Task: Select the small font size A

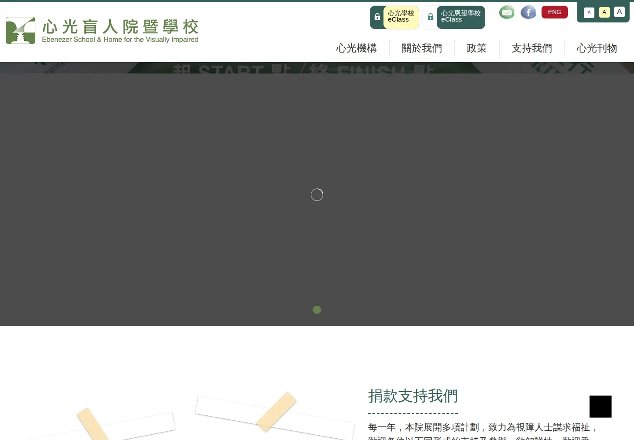Action: (x=589, y=12)
